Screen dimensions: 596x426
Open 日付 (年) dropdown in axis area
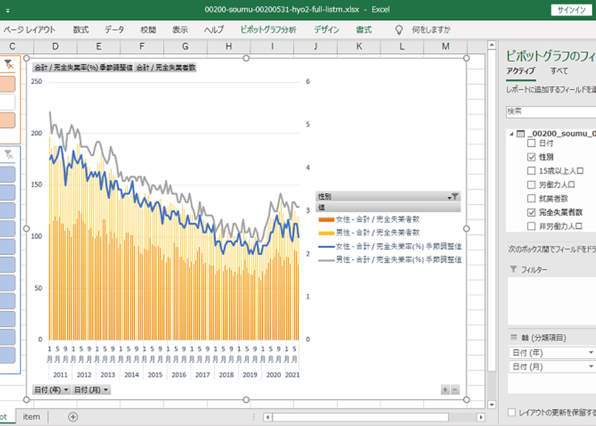click(x=591, y=353)
